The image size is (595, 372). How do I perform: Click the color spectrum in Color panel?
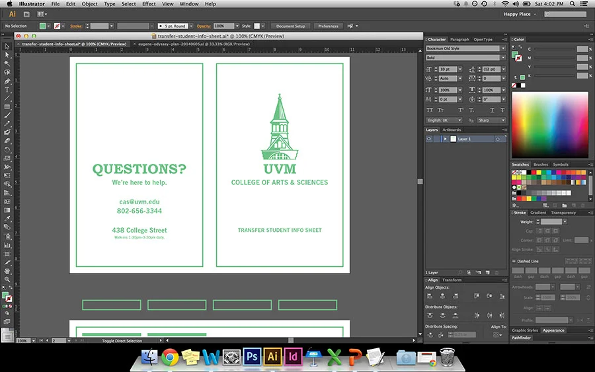[x=550, y=125]
